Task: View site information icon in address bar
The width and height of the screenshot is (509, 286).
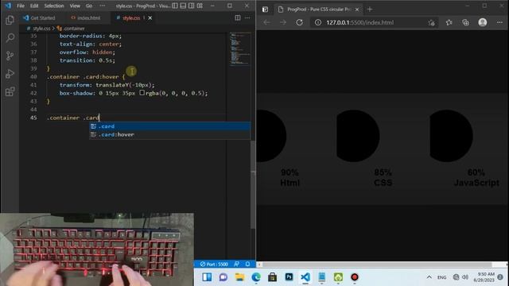Action: click(318, 22)
